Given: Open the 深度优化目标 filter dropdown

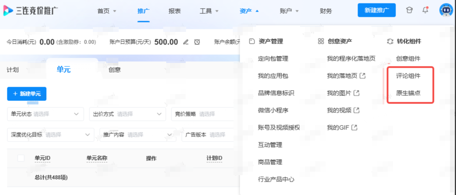Looking at the screenshot, I should (x=51, y=135).
